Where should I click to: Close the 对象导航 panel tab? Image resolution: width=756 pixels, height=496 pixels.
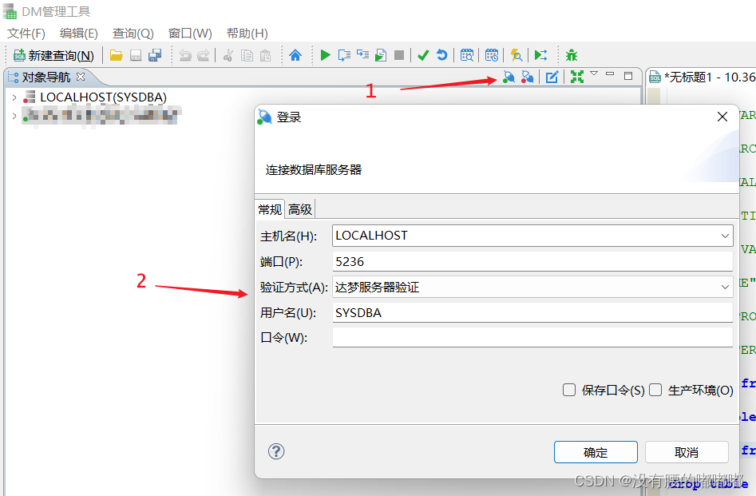tap(81, 77)
